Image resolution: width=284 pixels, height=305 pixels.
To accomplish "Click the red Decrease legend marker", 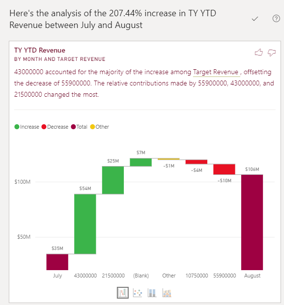I will click(x=44, y=127).
